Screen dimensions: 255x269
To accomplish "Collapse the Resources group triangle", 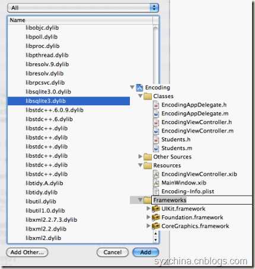I will (141, 165).
